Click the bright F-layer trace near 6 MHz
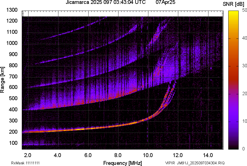The width and height of the screenshot is (247, 166). coord(88,129)
